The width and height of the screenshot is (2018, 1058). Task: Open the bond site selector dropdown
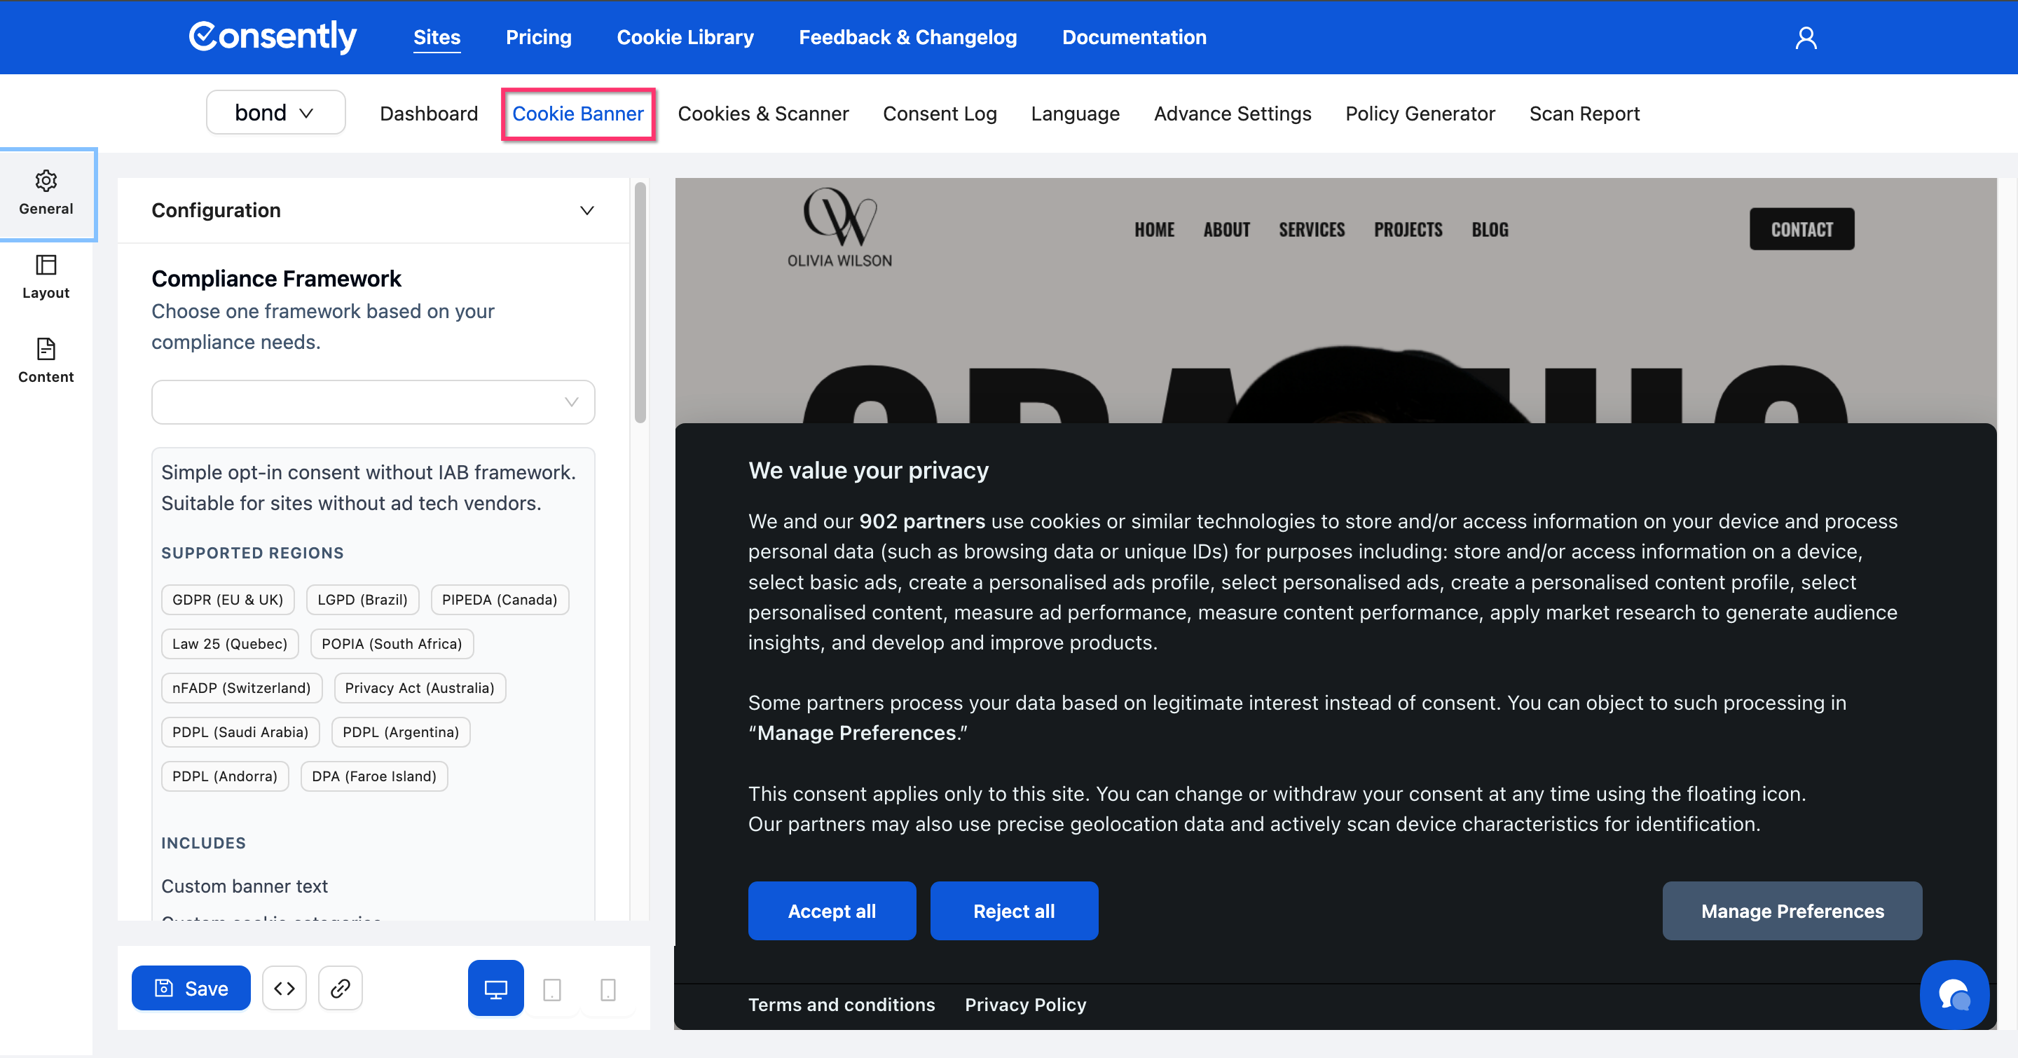[275, 114]
